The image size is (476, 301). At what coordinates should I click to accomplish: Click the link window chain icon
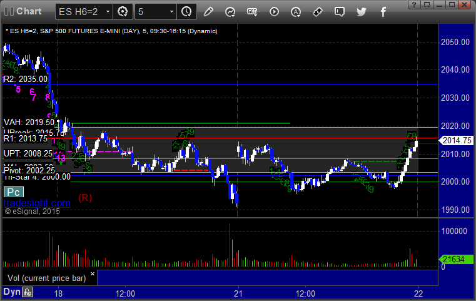(318, 11)
